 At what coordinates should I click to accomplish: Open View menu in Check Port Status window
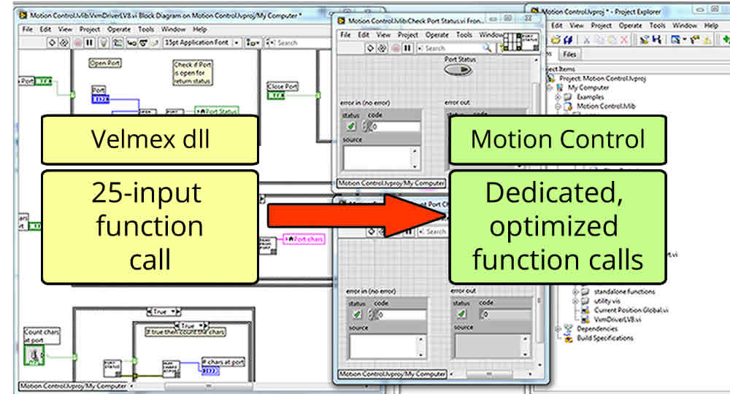coord(383,35)
